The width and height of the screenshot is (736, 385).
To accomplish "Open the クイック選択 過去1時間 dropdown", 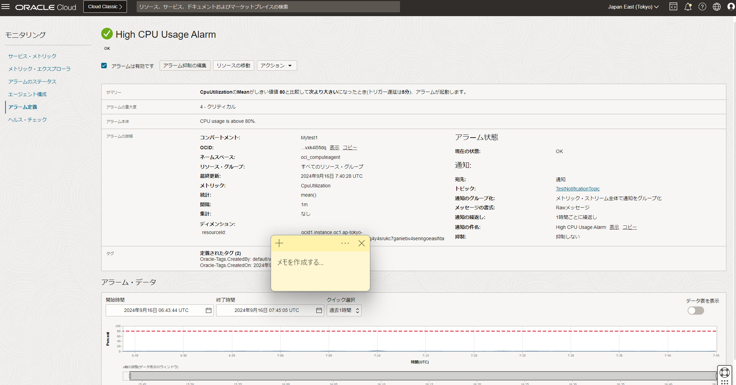I will point(344,310).
